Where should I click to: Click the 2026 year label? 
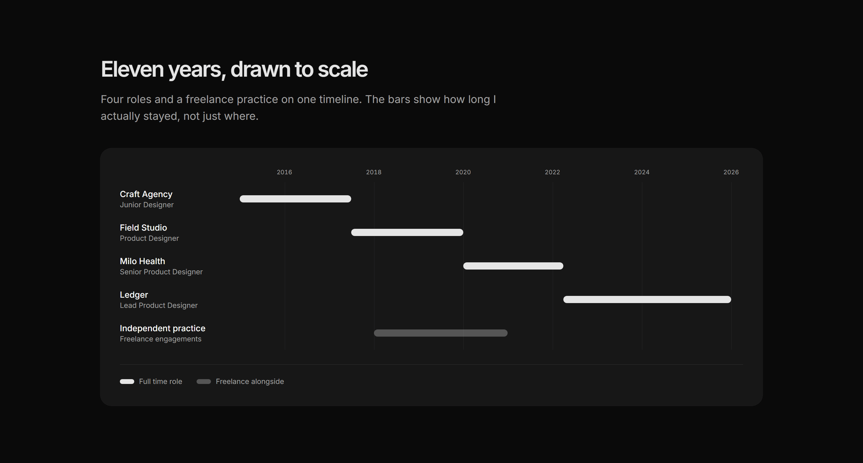pyautogui.click(x=731, y=172)
